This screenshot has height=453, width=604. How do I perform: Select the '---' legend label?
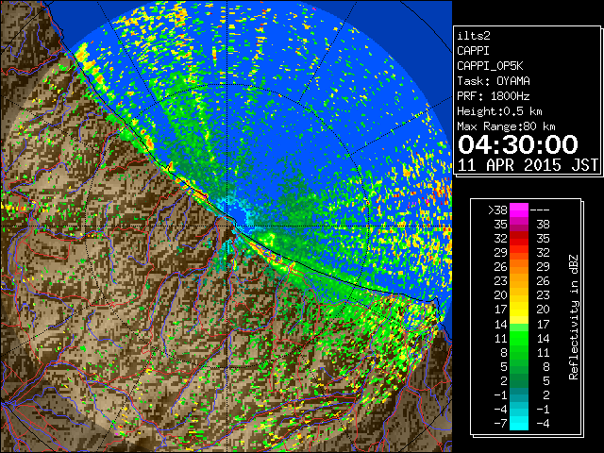(540, 210)
